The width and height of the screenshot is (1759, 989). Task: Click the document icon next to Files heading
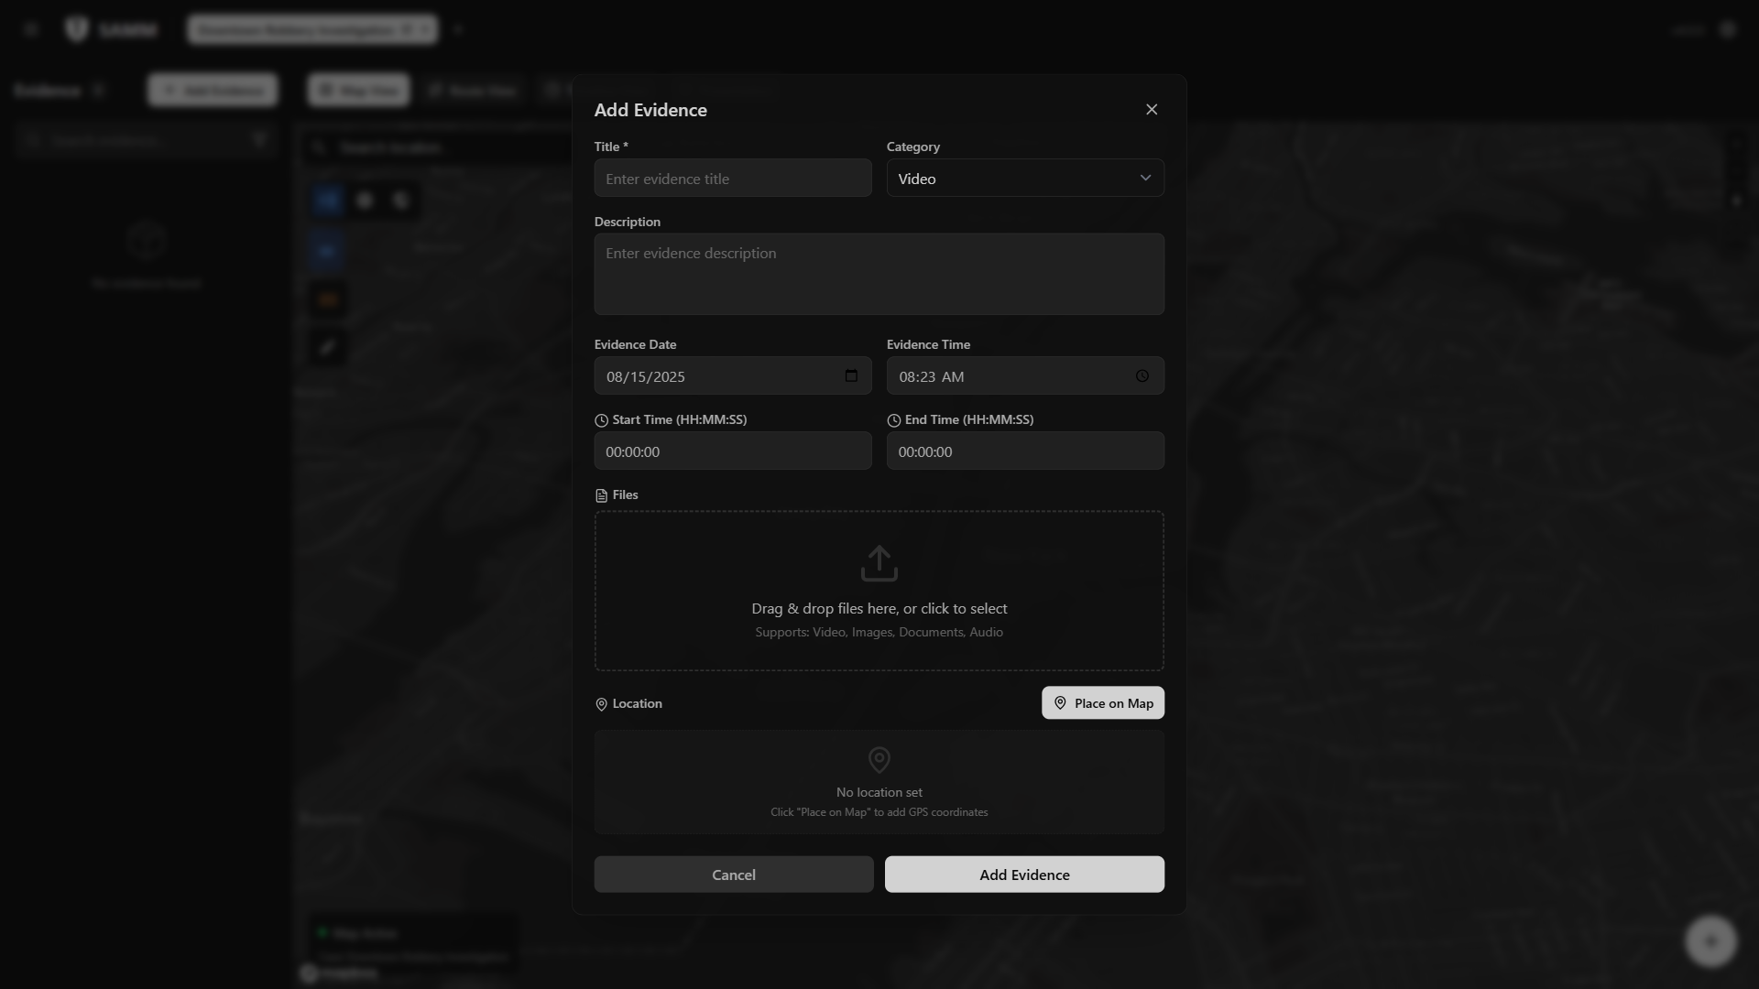tap(601, 494)
